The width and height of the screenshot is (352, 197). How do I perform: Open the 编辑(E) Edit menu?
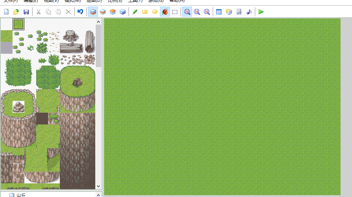[x=31, y=1]
